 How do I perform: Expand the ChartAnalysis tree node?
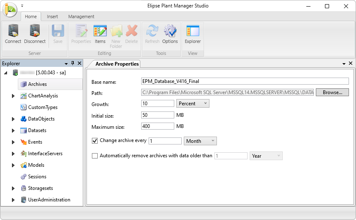click(13, 96)
